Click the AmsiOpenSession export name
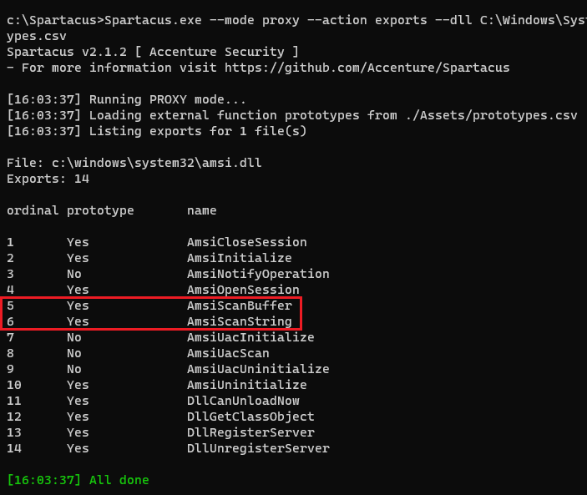Image resolution: width=587 pixels, height=495 pixels. tap(243, 290)
